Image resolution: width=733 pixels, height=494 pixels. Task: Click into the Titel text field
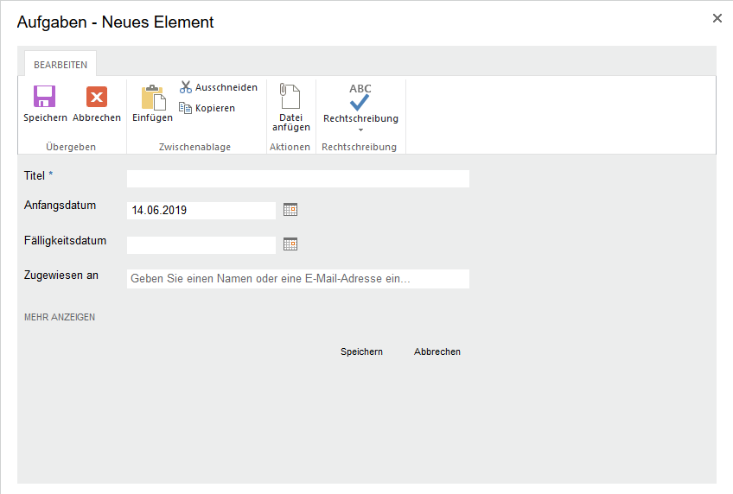[x=297, y=179]
